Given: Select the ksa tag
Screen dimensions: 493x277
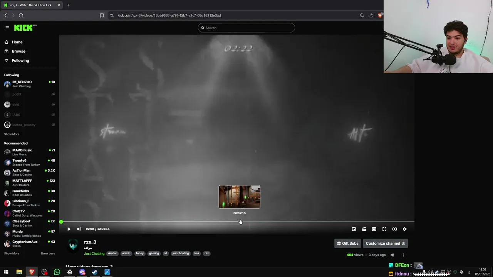Looking at the screenshot, I should click(197, 253).
